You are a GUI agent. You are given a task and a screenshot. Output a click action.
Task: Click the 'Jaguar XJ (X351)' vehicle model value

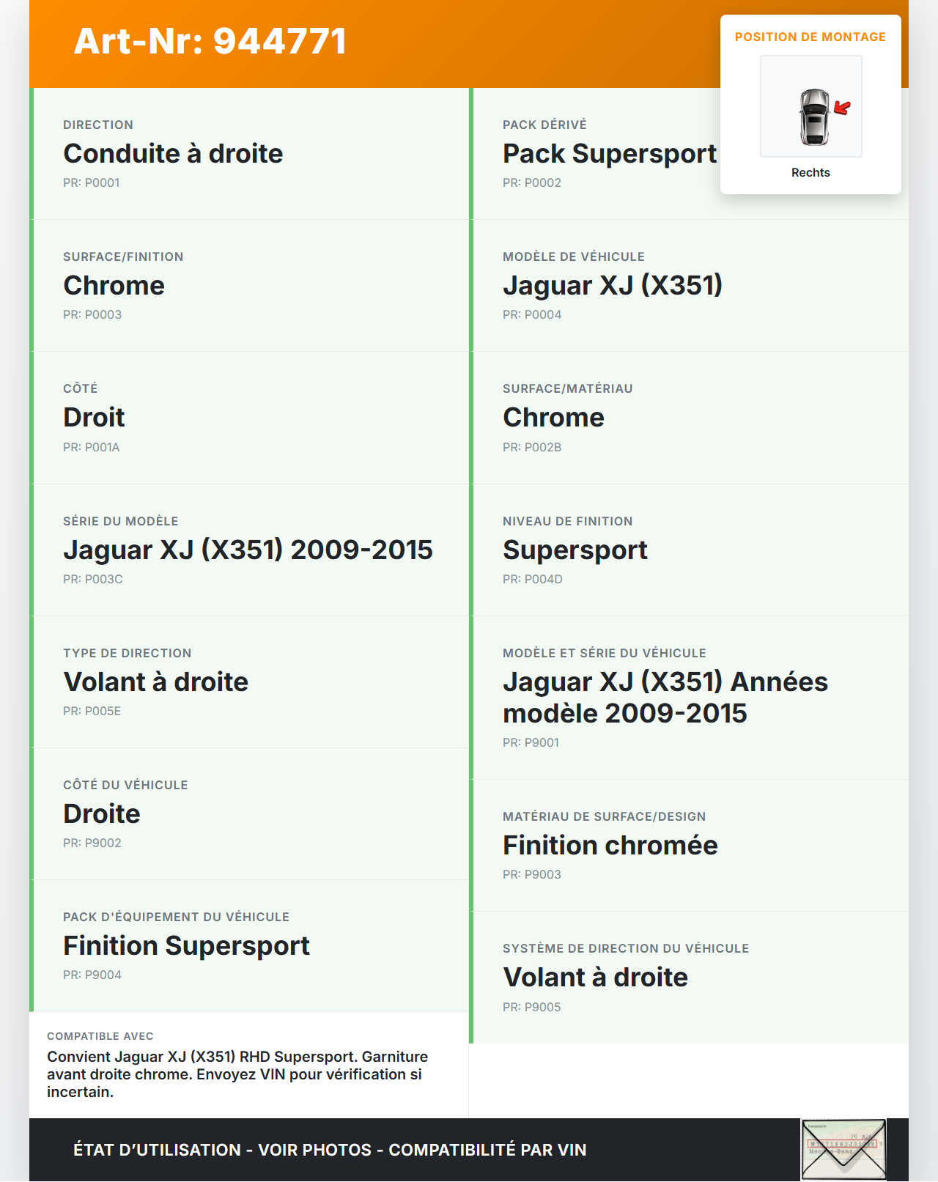pyautogui.click(x=612, y=286)
